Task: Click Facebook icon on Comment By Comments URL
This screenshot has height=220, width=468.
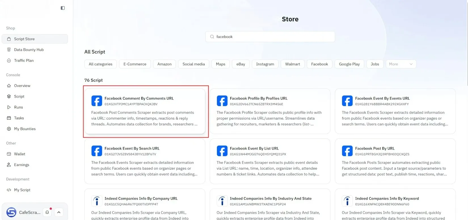Action: [x=97, y=101]
